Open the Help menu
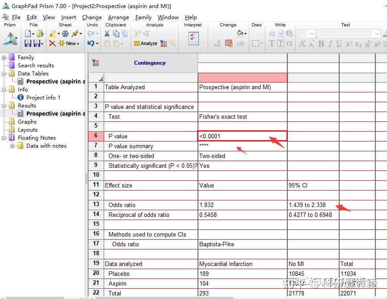 191,17
